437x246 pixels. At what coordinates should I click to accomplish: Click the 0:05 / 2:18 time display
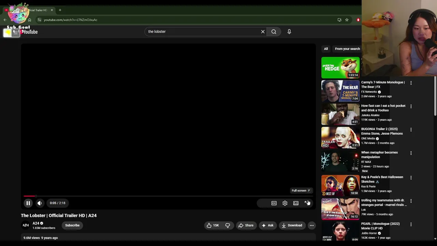[57, 203]
